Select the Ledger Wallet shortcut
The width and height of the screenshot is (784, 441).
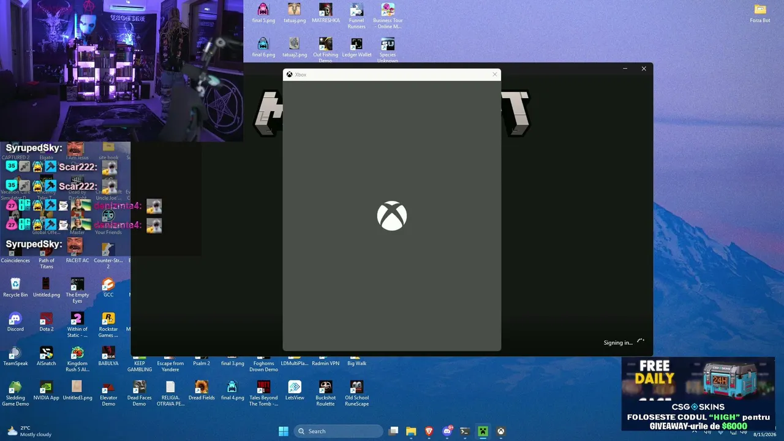[356, 47]
